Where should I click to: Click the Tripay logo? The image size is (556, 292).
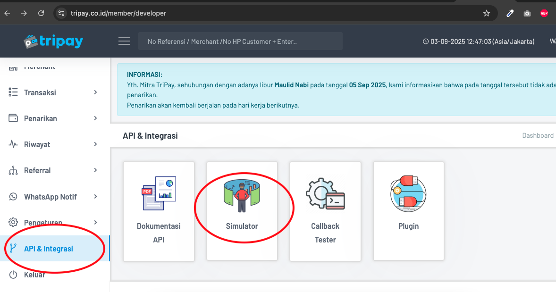53,42
